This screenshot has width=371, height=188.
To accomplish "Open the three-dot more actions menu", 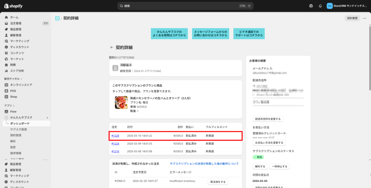I will pyautogui.click(x=364, y=18).
